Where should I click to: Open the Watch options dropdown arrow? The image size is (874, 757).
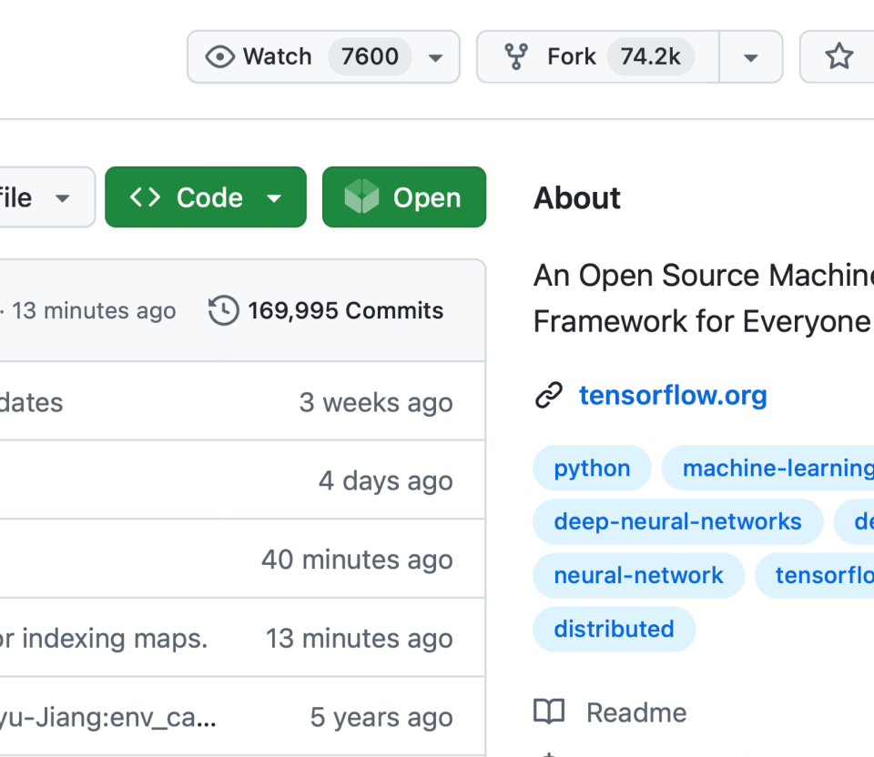[x=436, y=56]
